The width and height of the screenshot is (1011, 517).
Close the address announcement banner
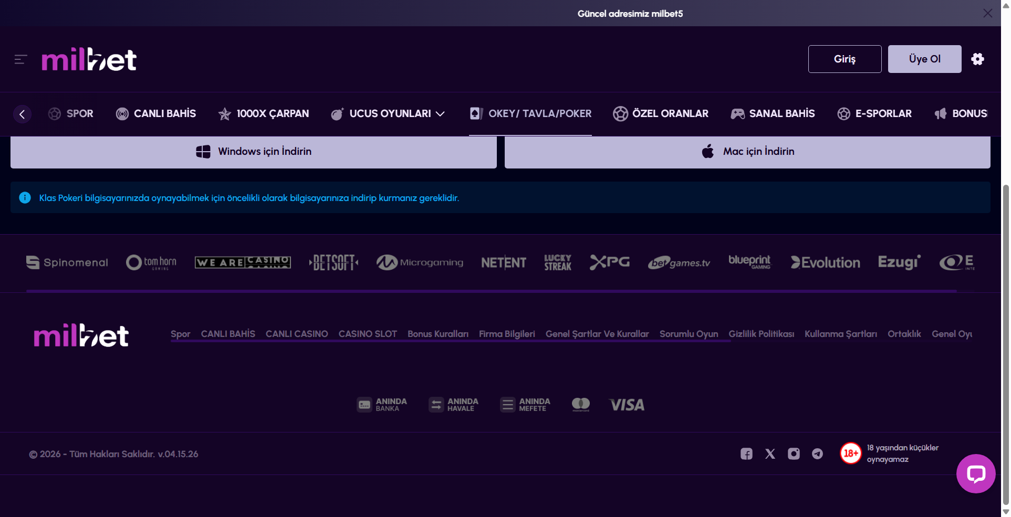(988, 13)
